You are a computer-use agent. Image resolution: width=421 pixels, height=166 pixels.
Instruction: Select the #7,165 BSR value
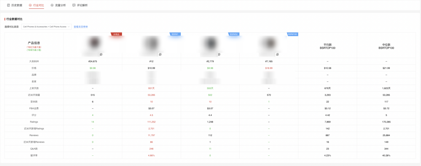point(269,61)
